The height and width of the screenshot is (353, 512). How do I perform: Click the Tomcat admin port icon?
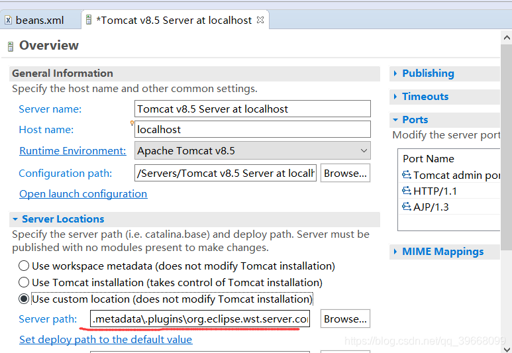(x=407, y=175)
